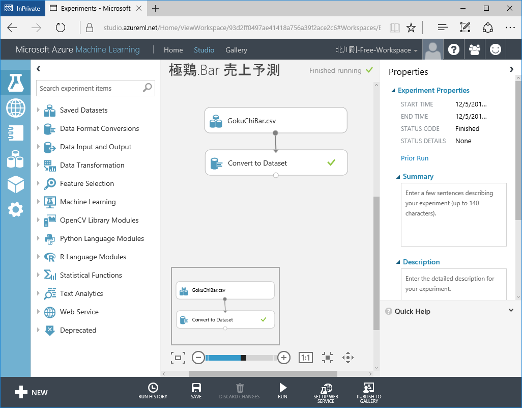This screenshot has width=522, height=408.
Task: Open the Notebooks sidebar icon
Action: coord(16,133)
